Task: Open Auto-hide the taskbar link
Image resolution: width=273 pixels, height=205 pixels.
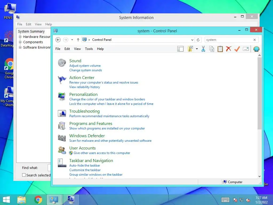Action: (85, 165)
